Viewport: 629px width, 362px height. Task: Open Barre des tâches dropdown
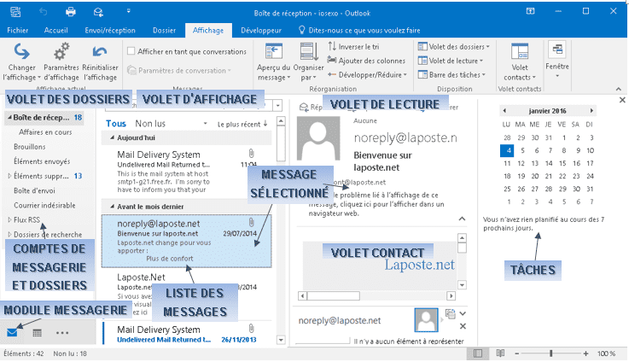click(x=451, y=74)
